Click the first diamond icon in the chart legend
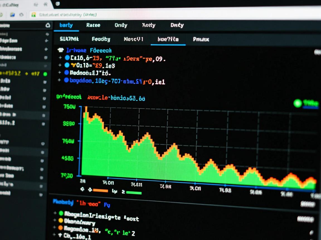 [x=82, y=190]
